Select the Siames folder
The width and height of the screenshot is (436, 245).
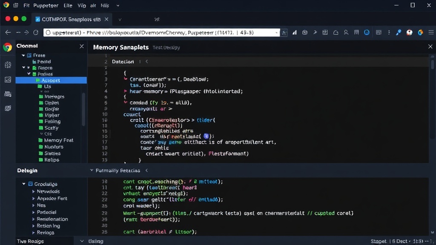click(50, 153)
